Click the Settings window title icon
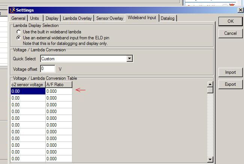The image size is (244, 164). click(12, 10)
